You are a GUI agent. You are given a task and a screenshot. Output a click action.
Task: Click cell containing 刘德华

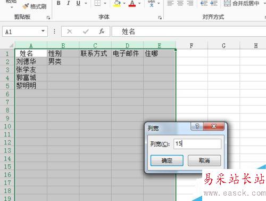pyautogui.click(x=31, y=61)
